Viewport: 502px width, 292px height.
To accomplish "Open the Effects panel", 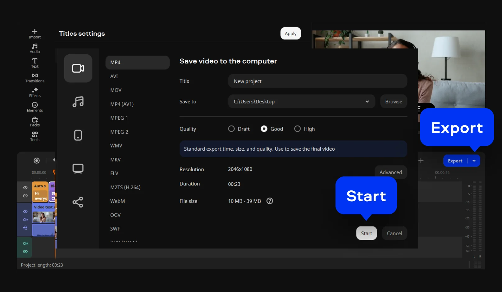I will click(34, 92).
